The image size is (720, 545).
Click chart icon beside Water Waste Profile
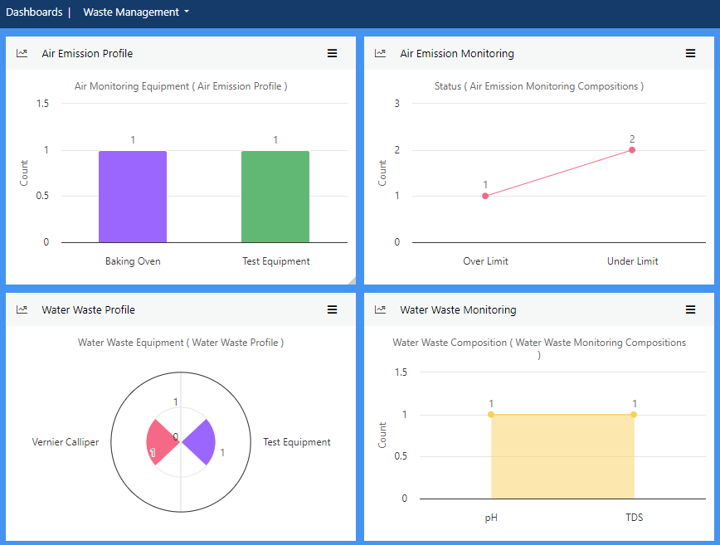point(22,309)
